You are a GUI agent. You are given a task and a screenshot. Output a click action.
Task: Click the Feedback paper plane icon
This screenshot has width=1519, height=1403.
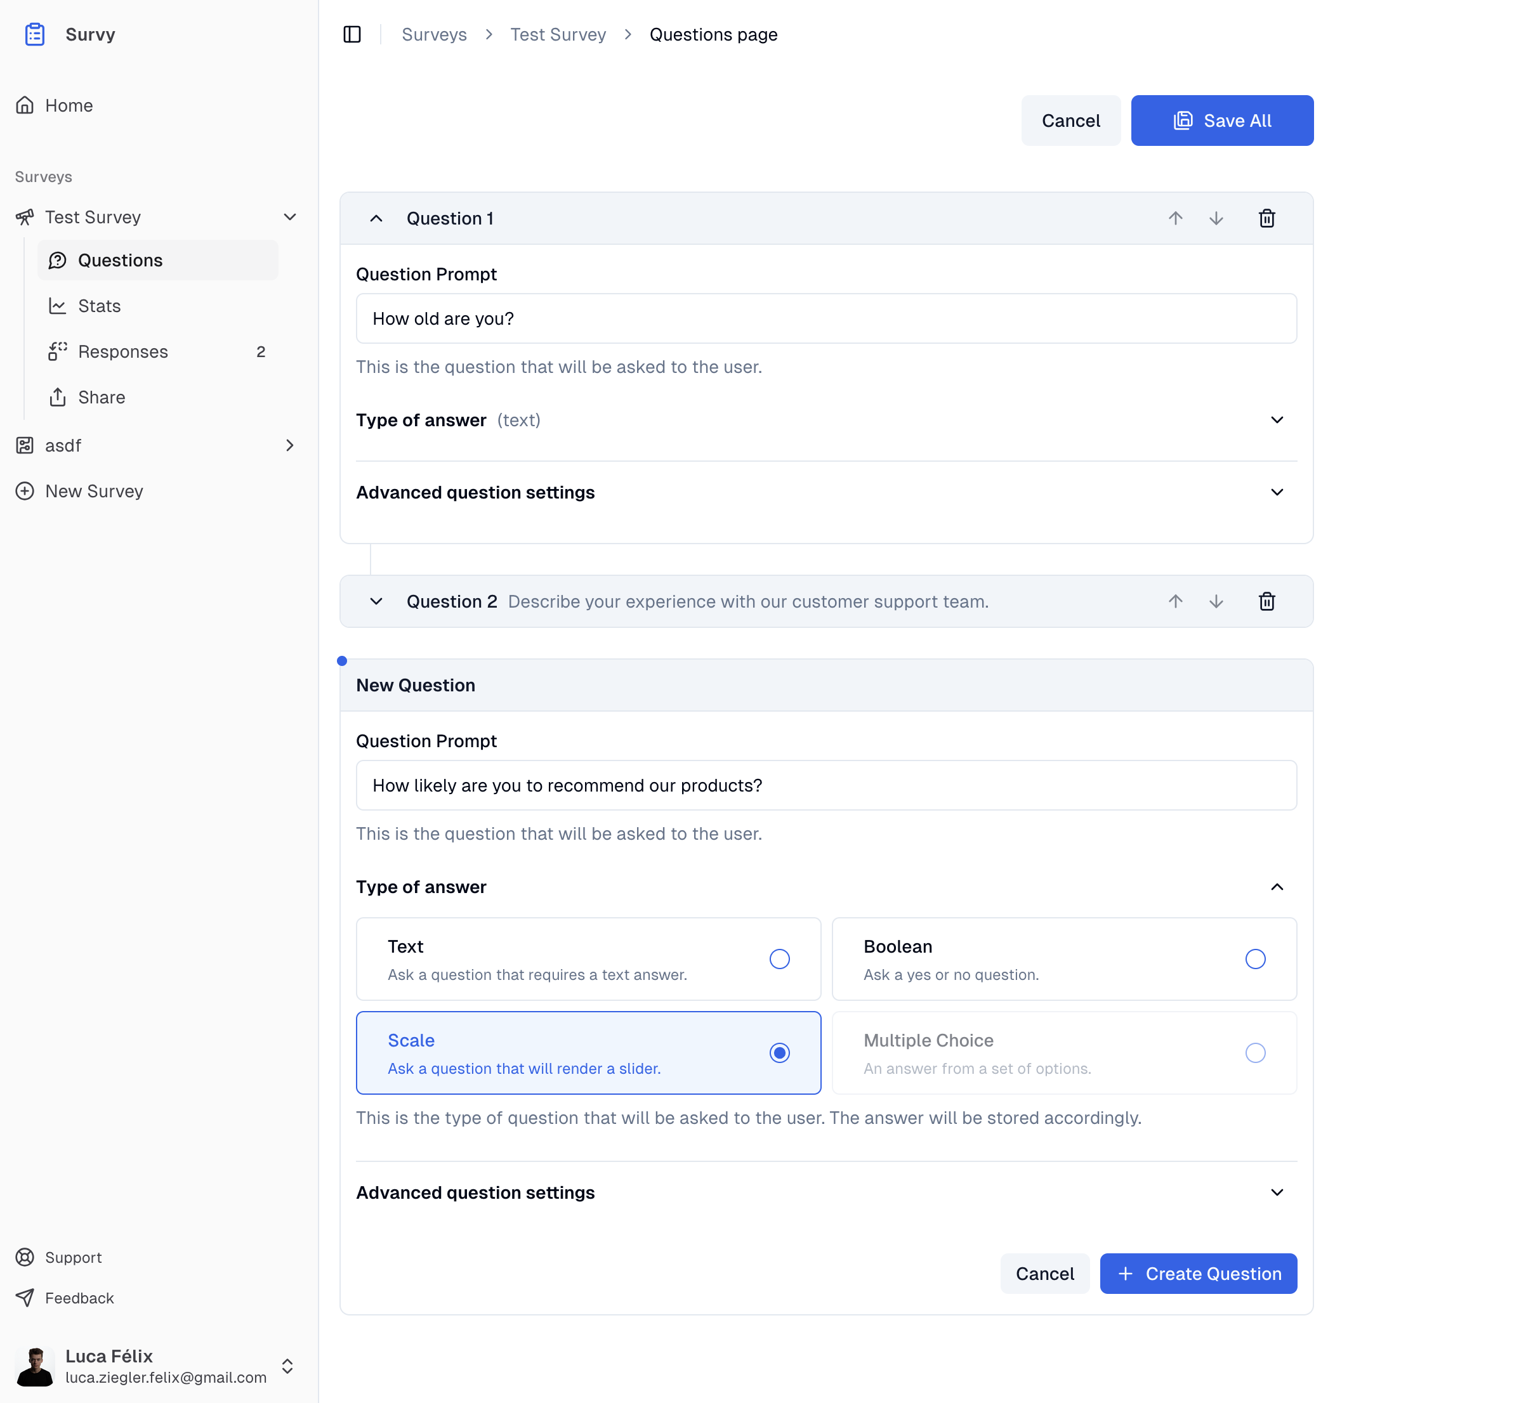[25, 1298]
